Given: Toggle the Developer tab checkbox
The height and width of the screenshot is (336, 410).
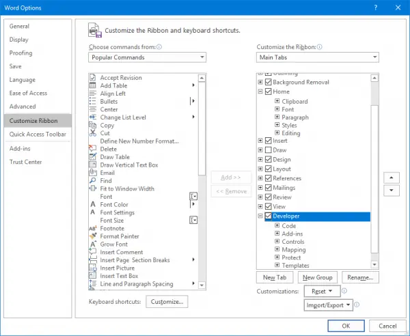Looking at the screenshot, I should 268,216.
